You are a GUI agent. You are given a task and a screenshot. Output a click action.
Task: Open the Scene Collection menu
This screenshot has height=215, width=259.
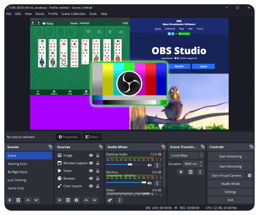(x=73, y=14)
